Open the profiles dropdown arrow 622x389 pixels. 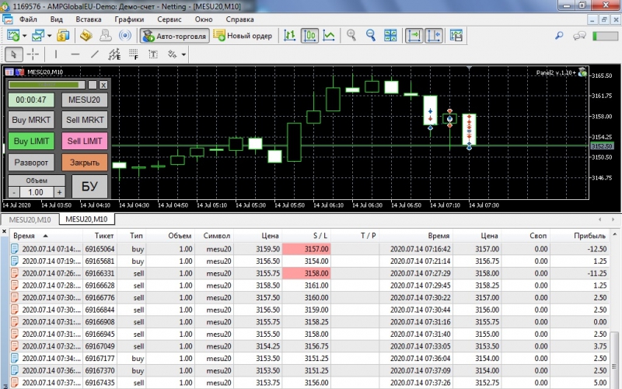click(49, 36)
